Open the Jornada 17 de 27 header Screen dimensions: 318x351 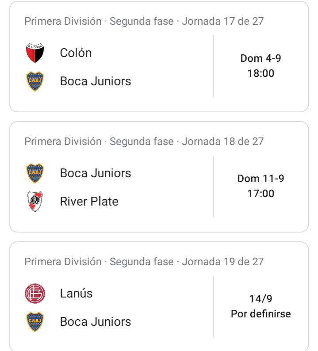tap(144, 21)
